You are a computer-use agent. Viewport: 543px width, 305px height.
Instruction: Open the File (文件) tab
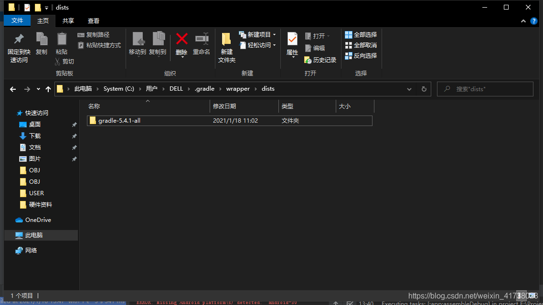coord(17,21)
